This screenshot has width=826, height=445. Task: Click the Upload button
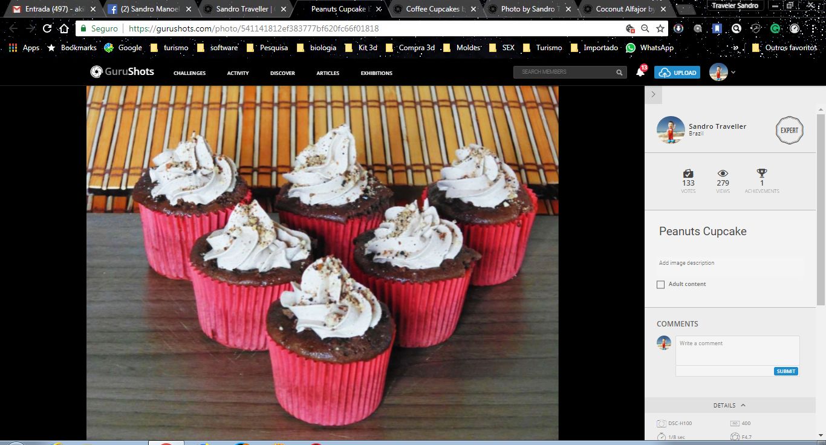click(677, 73)
